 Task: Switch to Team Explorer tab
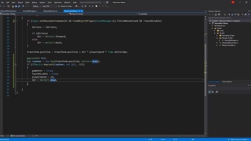(x=227, y=82)
